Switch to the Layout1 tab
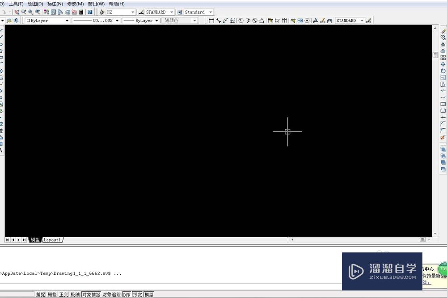The height and width of the screenshot is (298, 447). pyautogui.click(x=52, y=240)
